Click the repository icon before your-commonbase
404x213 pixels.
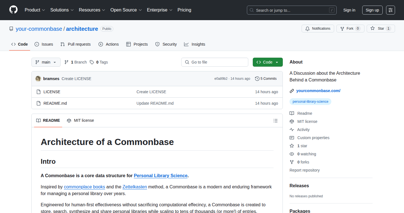(x=11, y=29)
